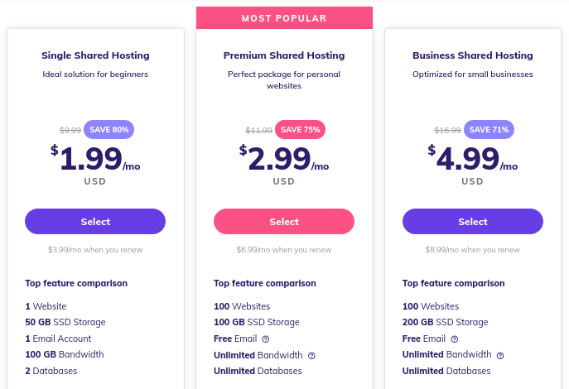The height and width of the screenshot is (389, 569).
Task: Select the Single Shared Hosting plan
Action: point(95,221)
